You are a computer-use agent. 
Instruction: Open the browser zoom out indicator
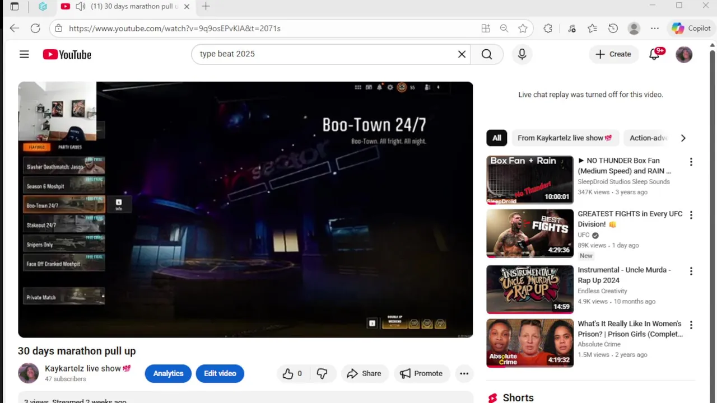point(504,28)
